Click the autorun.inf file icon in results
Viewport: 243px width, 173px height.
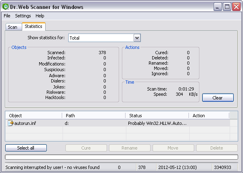pos(10,123)
